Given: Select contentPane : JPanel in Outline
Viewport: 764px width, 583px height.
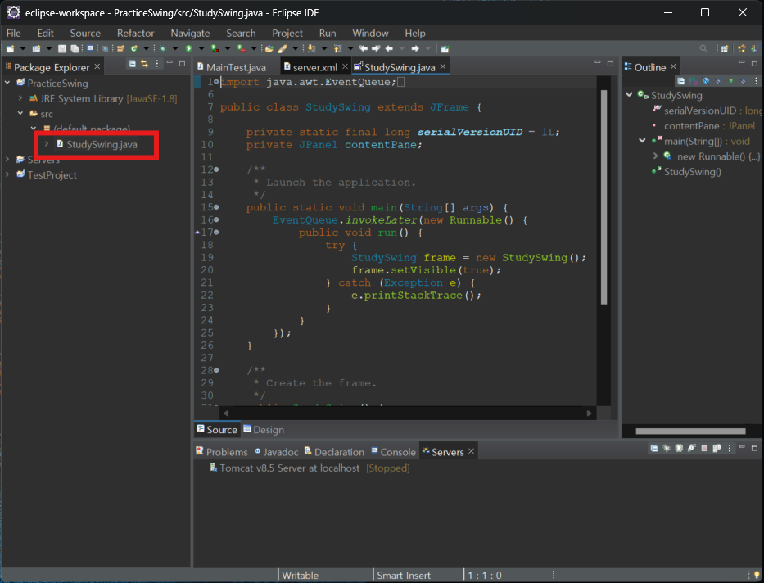Looking at the screenshot, I should [703, 125].
